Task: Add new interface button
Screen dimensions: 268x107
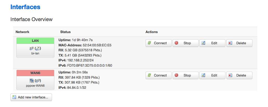Action: pyautogui.click(x=31, y=97)
